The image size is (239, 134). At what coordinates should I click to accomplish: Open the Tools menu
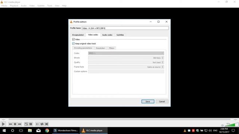point(50,6)
